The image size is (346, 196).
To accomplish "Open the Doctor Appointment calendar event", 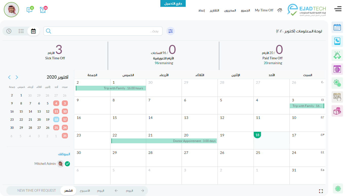I will pyautogui.click(x=164, y=141).
